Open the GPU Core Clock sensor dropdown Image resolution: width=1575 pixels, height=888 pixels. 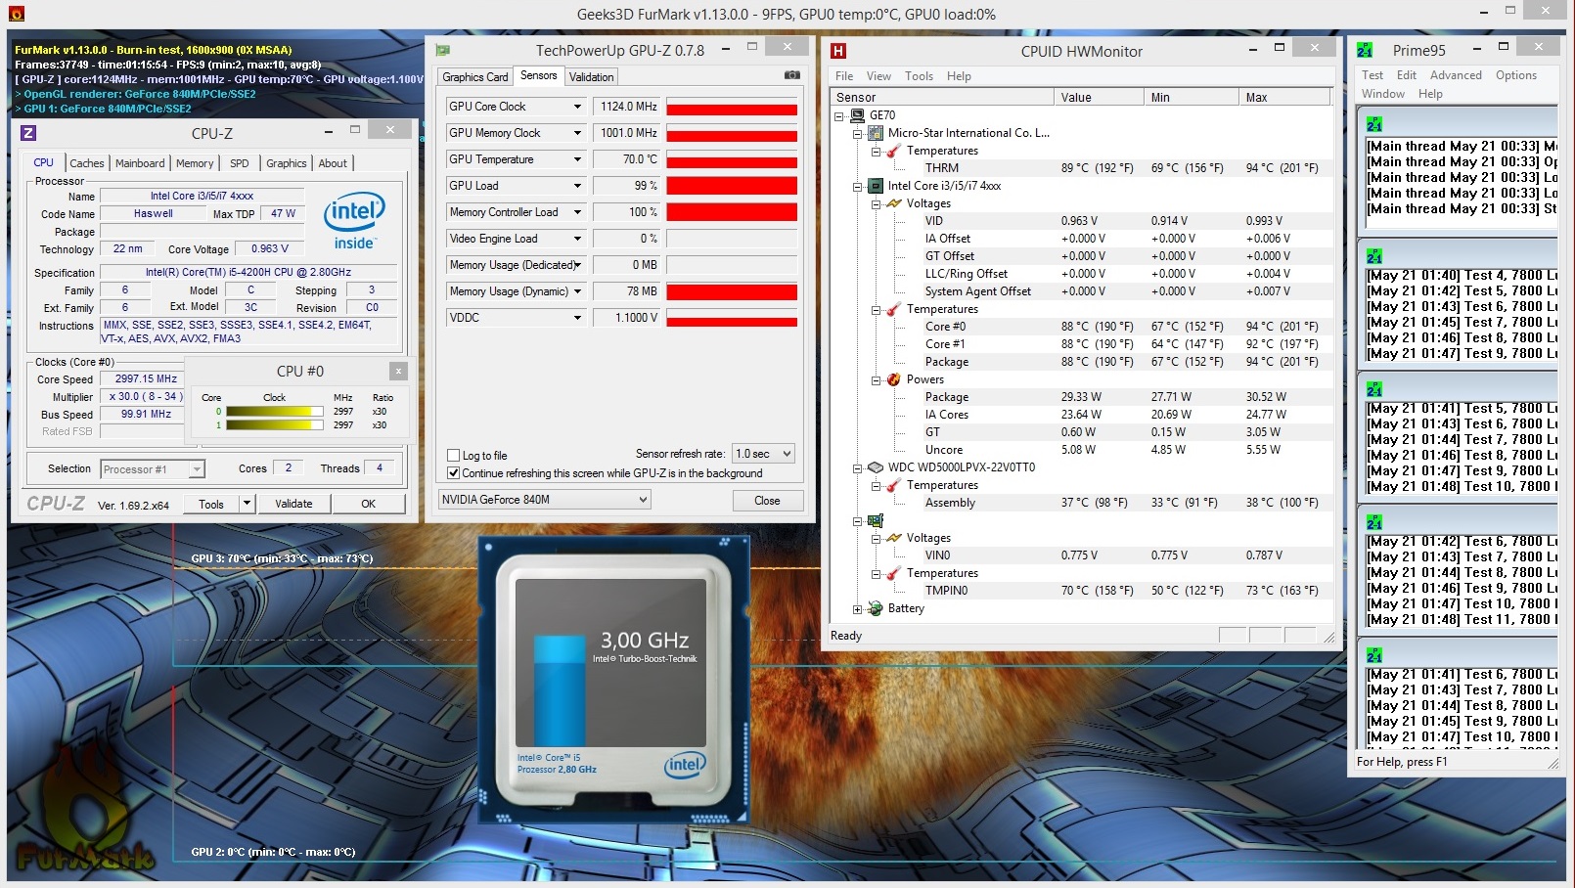[x=577, y=107]
